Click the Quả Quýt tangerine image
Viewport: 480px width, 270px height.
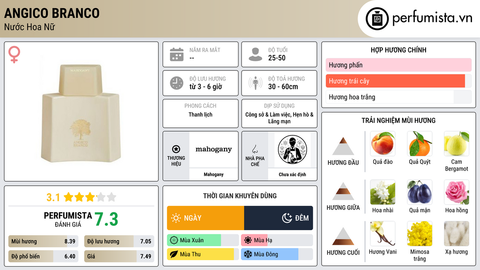pyautogui.click(x=420, y=143)
